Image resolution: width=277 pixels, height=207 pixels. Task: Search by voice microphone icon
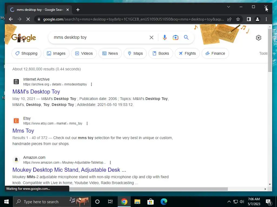click(165, 37)
